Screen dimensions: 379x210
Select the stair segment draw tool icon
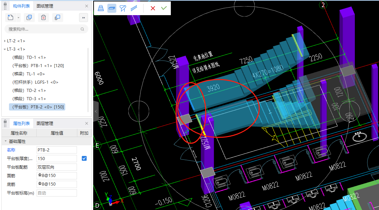101,8
